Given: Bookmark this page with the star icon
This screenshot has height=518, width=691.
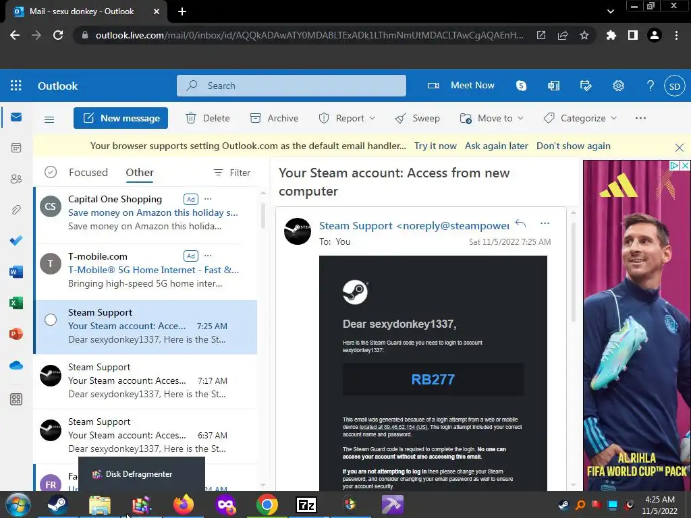Looking at the screenshot, I should point(584,35).
